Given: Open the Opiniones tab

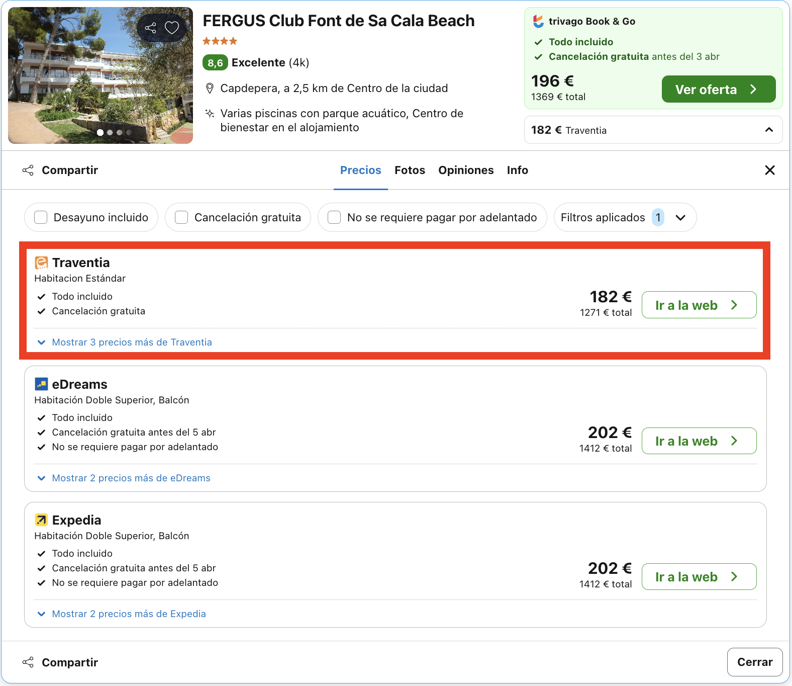Looking at the screenshot, I should coord(466,170).
